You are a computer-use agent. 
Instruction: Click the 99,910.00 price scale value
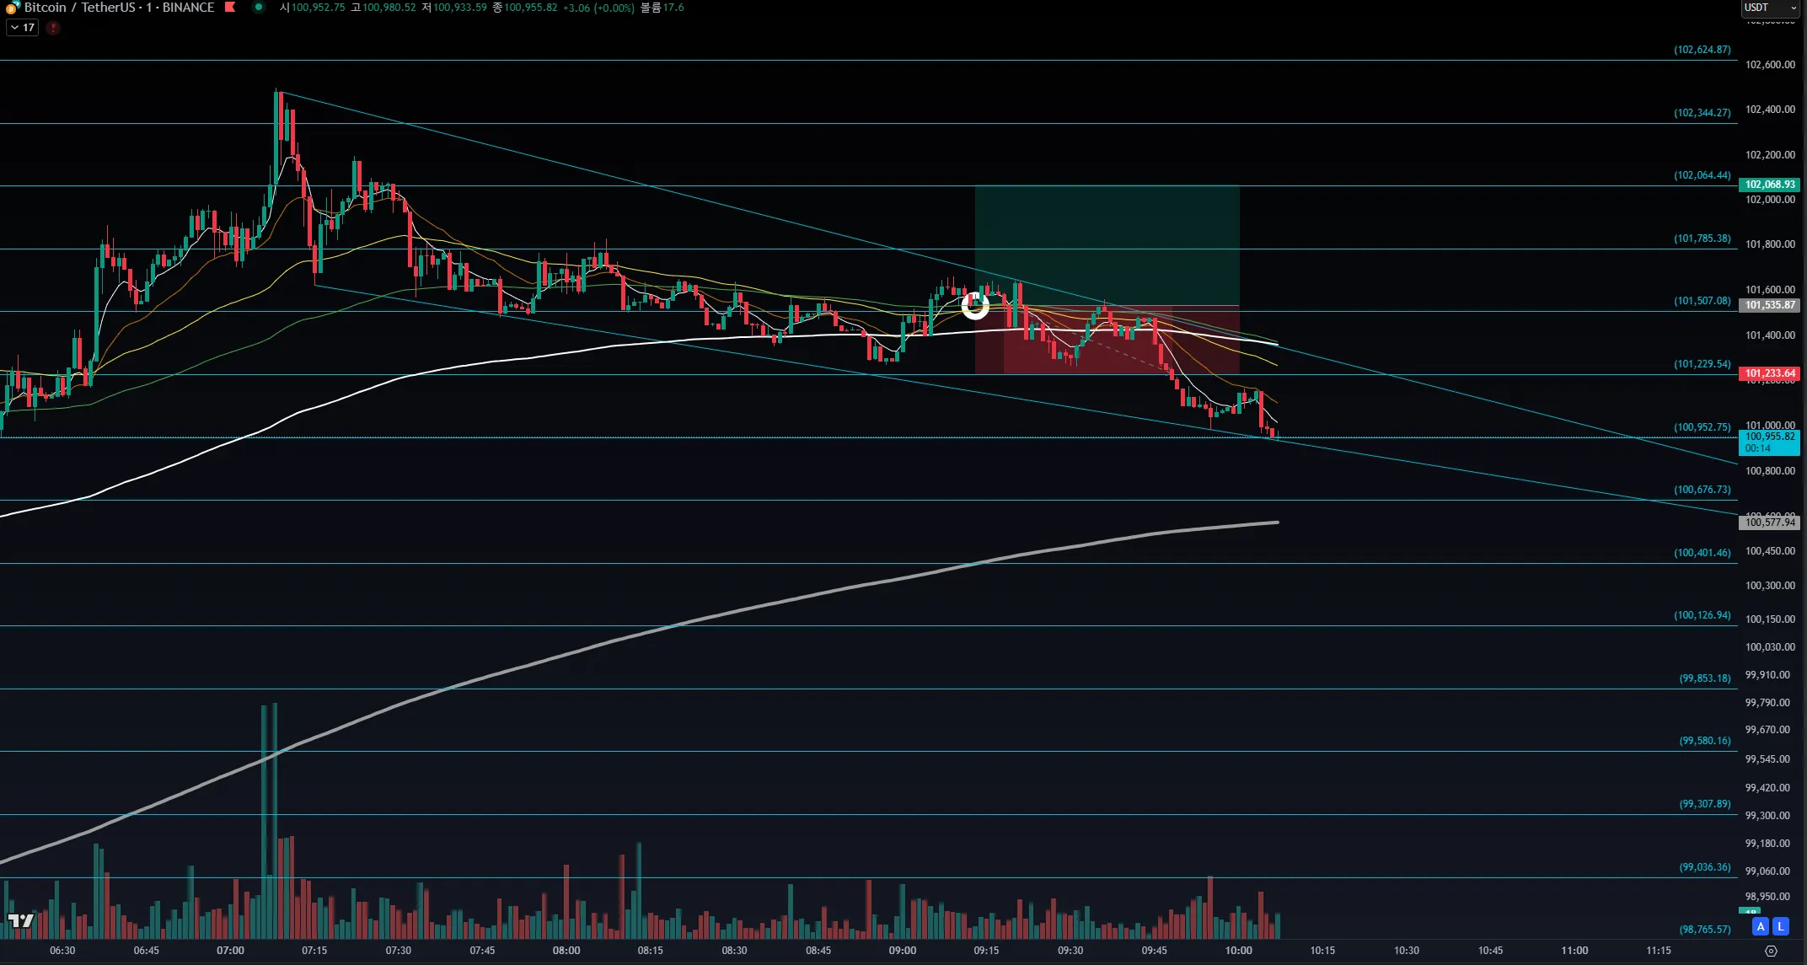1767,675
